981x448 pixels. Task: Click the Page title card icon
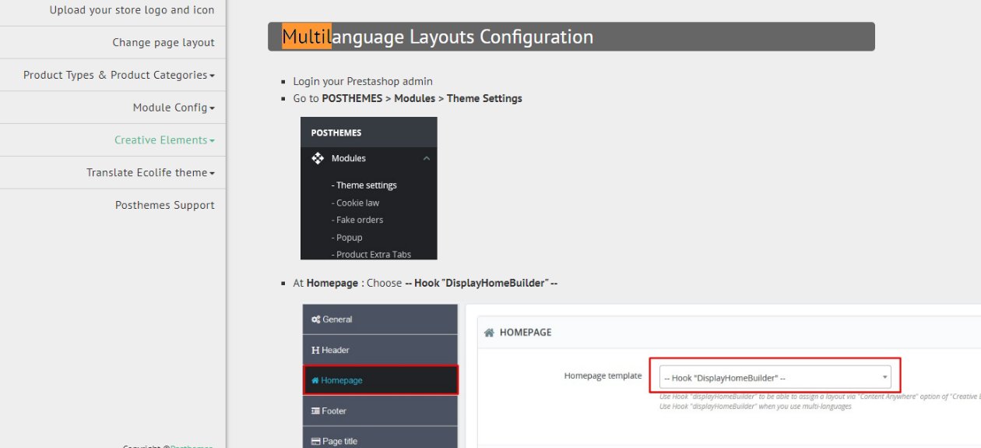pos(315,441)
